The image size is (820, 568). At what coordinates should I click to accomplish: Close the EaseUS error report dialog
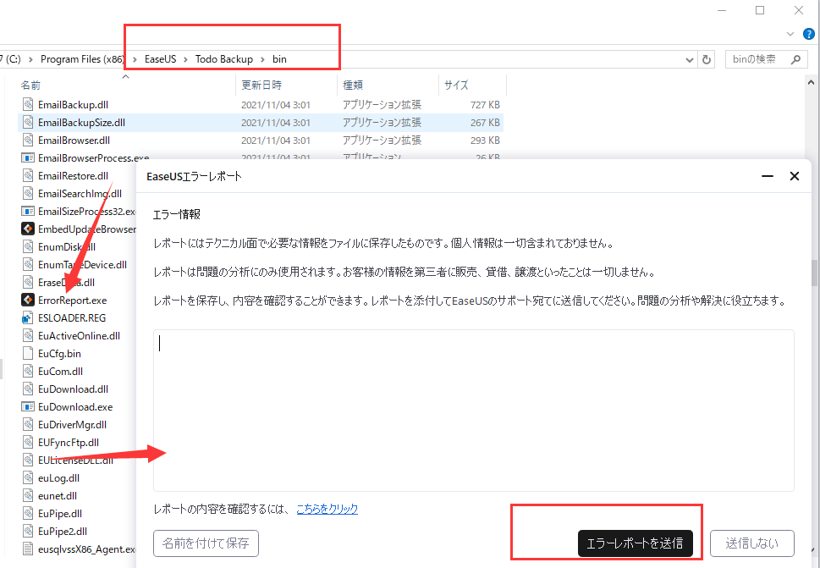tap(795, 176)
